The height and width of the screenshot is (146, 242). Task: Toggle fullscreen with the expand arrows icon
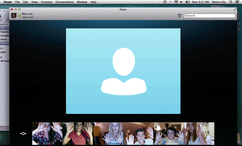pos(235,10)
